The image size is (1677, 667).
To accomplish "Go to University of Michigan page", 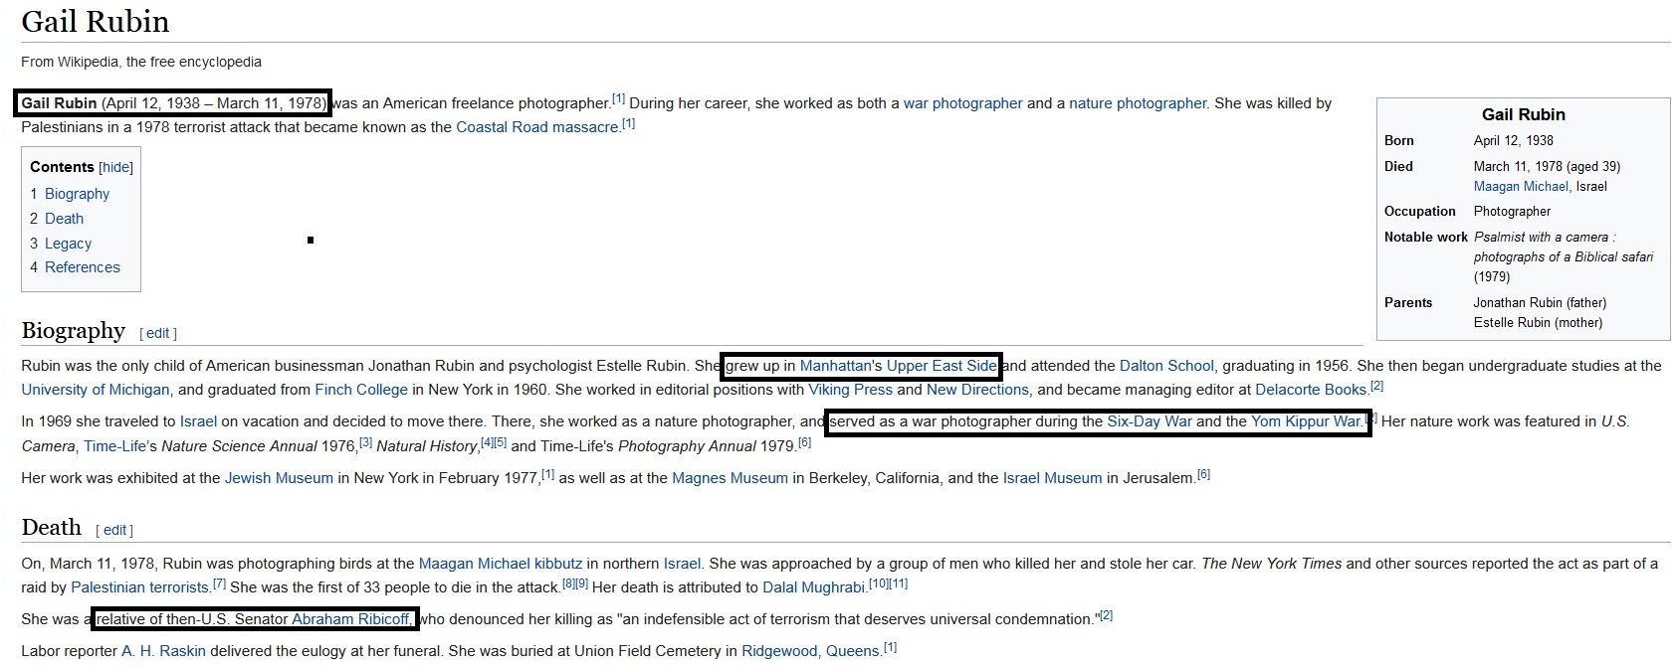I will [x=96, y=390].
